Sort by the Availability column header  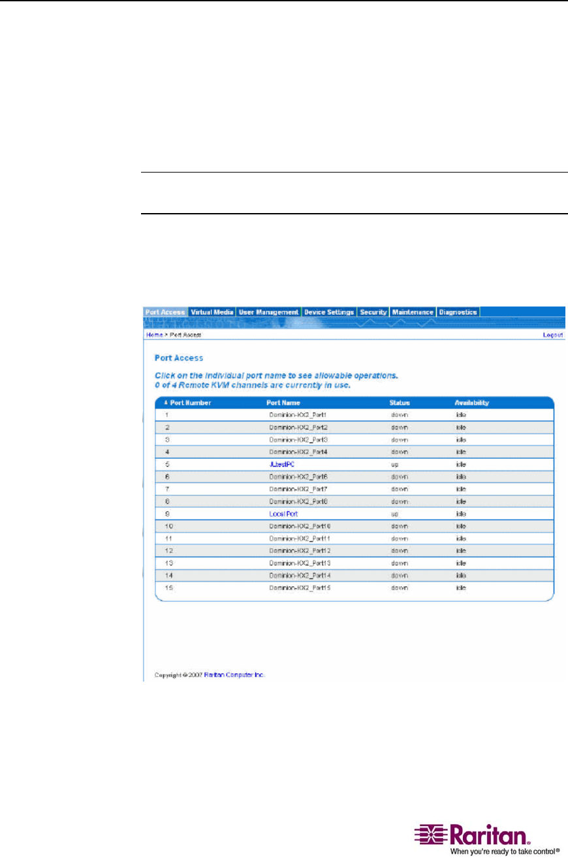coord(472,403)
